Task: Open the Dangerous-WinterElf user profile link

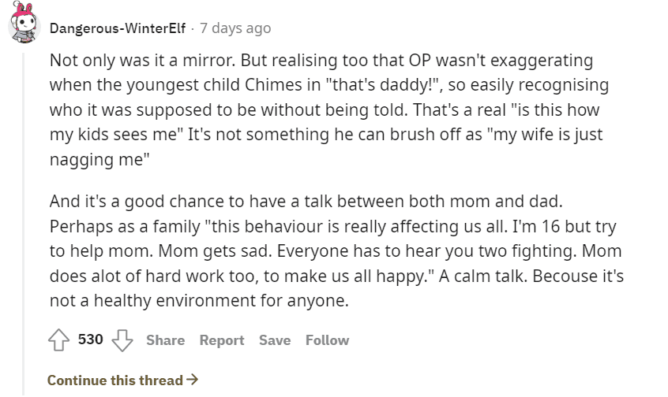Action: pyautogui.click(x=117, y=28)
